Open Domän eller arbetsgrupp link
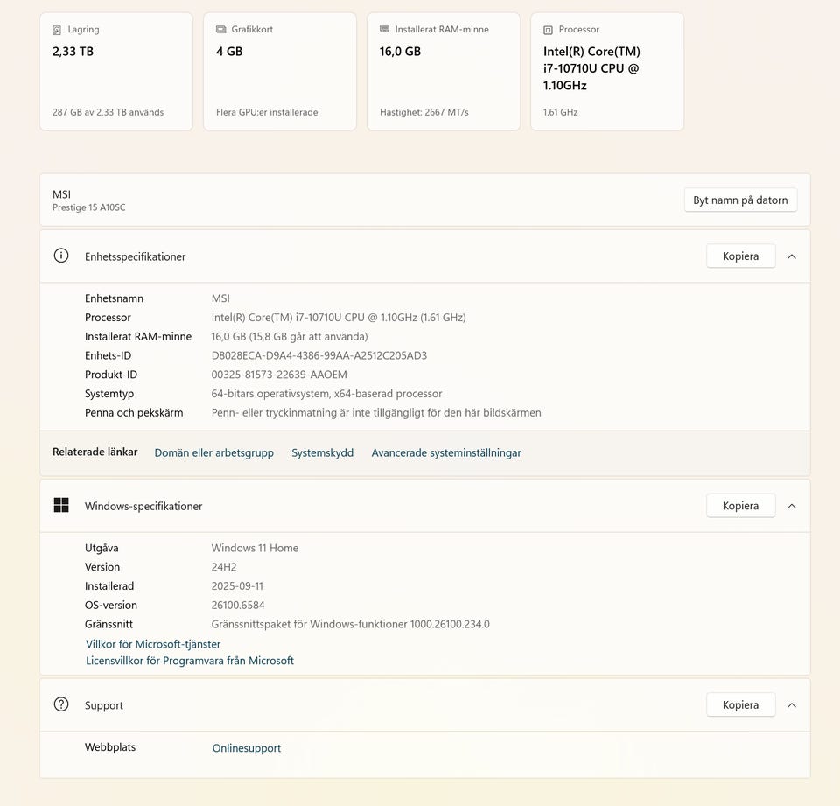Screen dimensions: 840x806 pyautogui.click(x=213, y=452)
